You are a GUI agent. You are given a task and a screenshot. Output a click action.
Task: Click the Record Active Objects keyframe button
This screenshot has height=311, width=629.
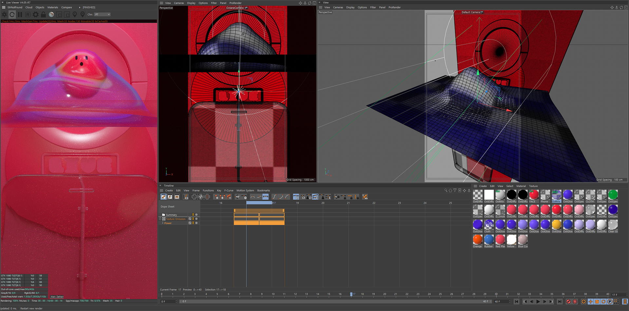pos(568,301)
